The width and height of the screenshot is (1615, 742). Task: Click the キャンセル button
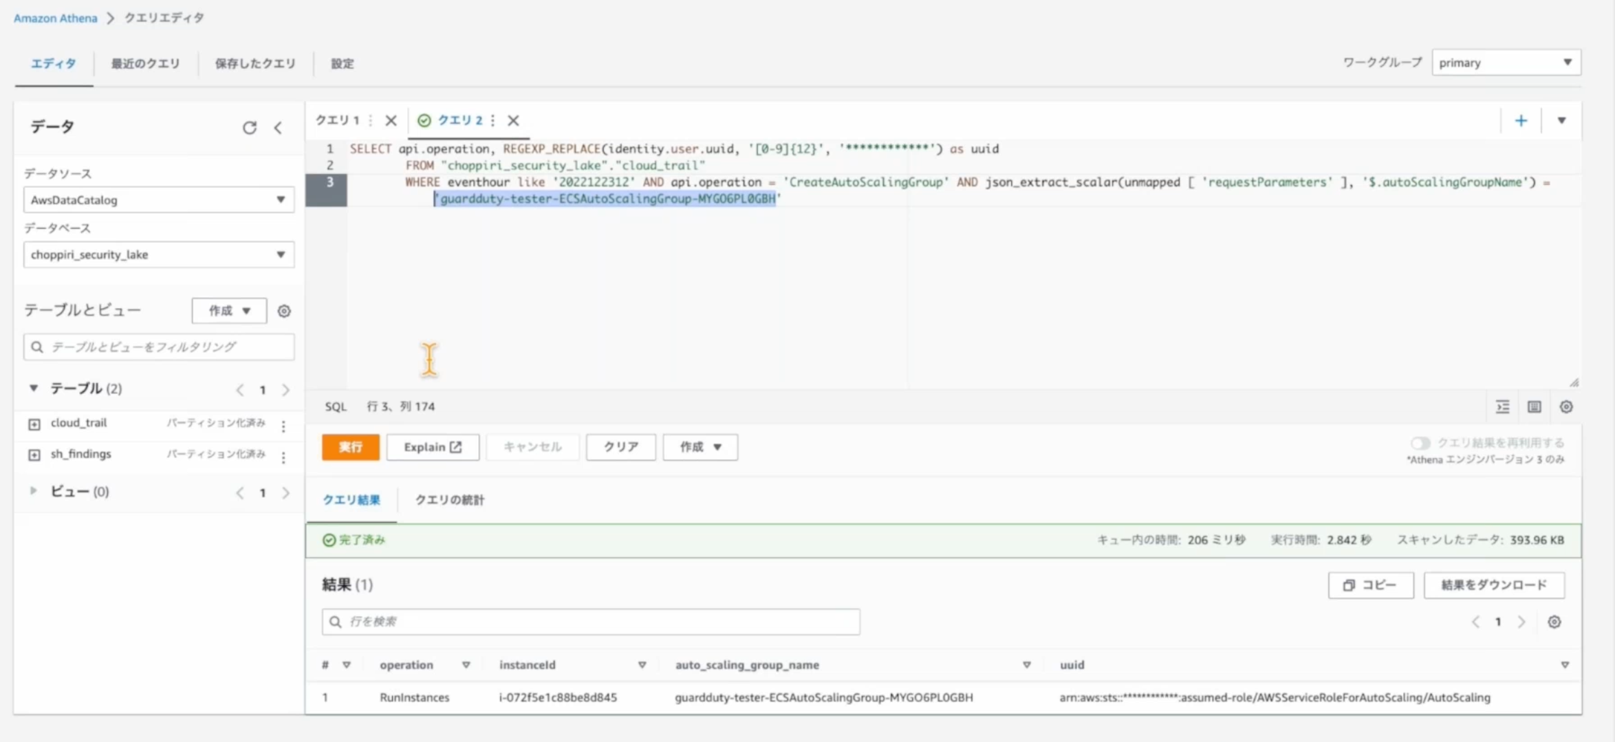tap(532, 447)
